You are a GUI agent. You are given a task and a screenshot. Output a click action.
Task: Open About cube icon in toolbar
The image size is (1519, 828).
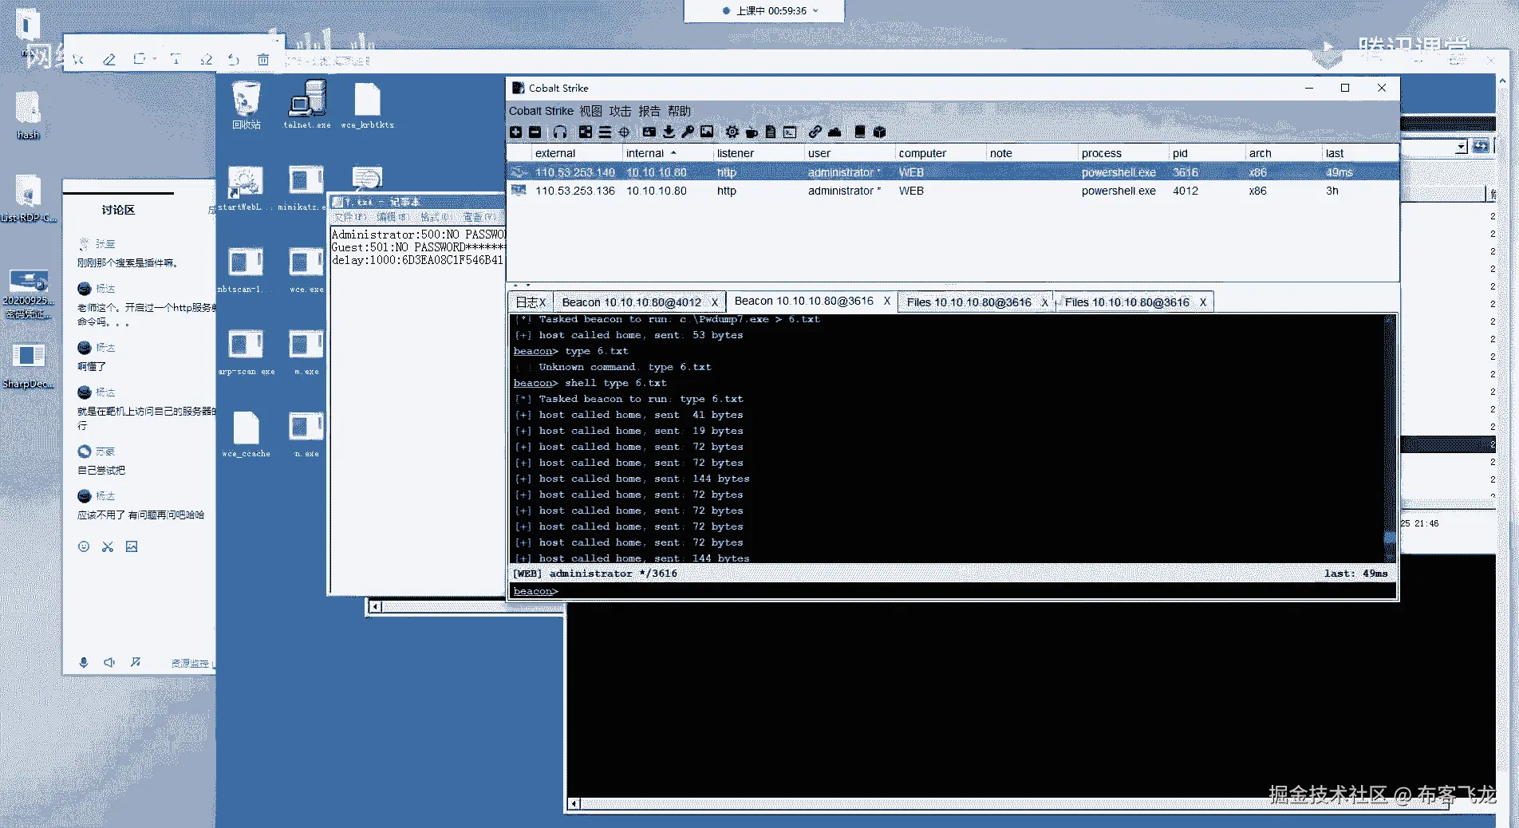(879, 132)
